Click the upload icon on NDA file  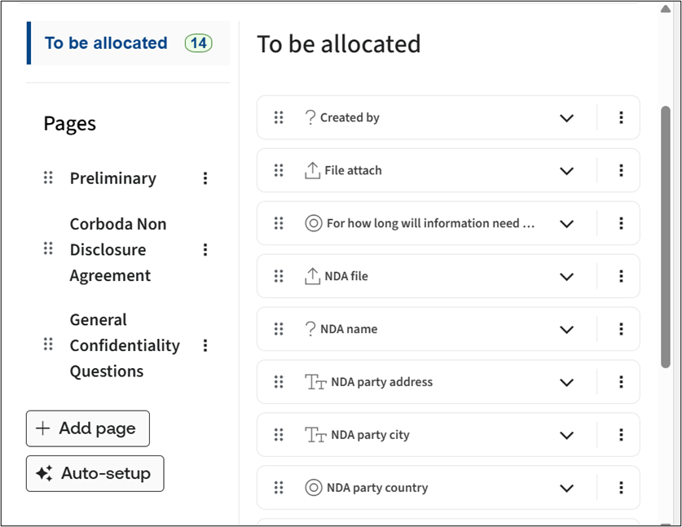point(312,276)
